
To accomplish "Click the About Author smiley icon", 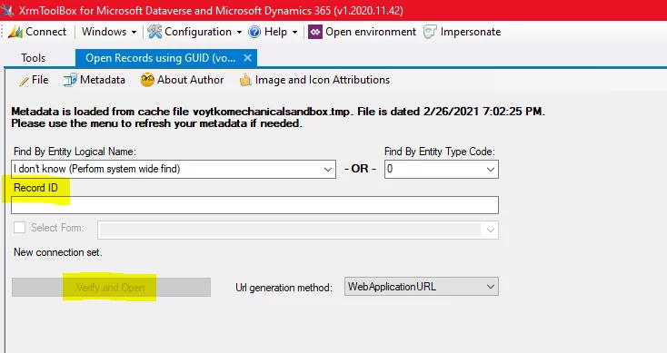I will point(147,80).
